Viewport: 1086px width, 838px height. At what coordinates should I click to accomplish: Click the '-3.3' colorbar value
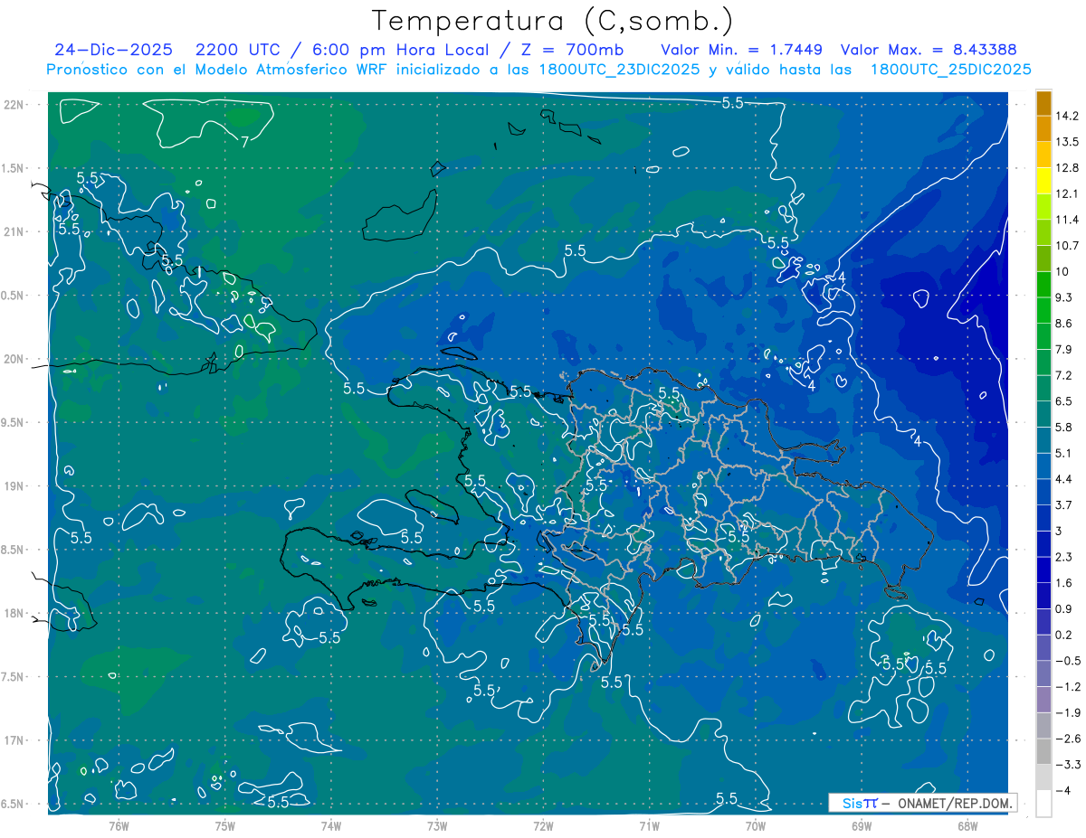pos(1068,765)
